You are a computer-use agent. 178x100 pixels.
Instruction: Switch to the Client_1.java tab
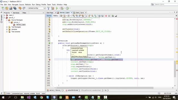(80, 13)
